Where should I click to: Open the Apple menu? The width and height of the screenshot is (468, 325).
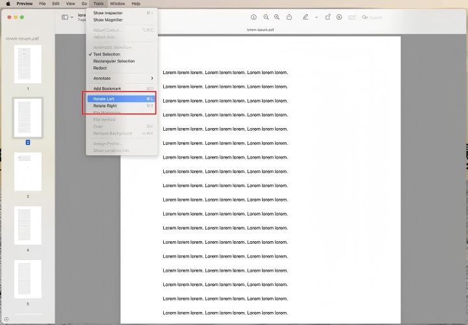coord(8,4)
